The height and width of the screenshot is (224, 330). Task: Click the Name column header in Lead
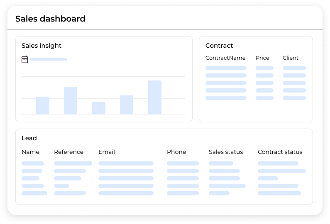(30, 152)
